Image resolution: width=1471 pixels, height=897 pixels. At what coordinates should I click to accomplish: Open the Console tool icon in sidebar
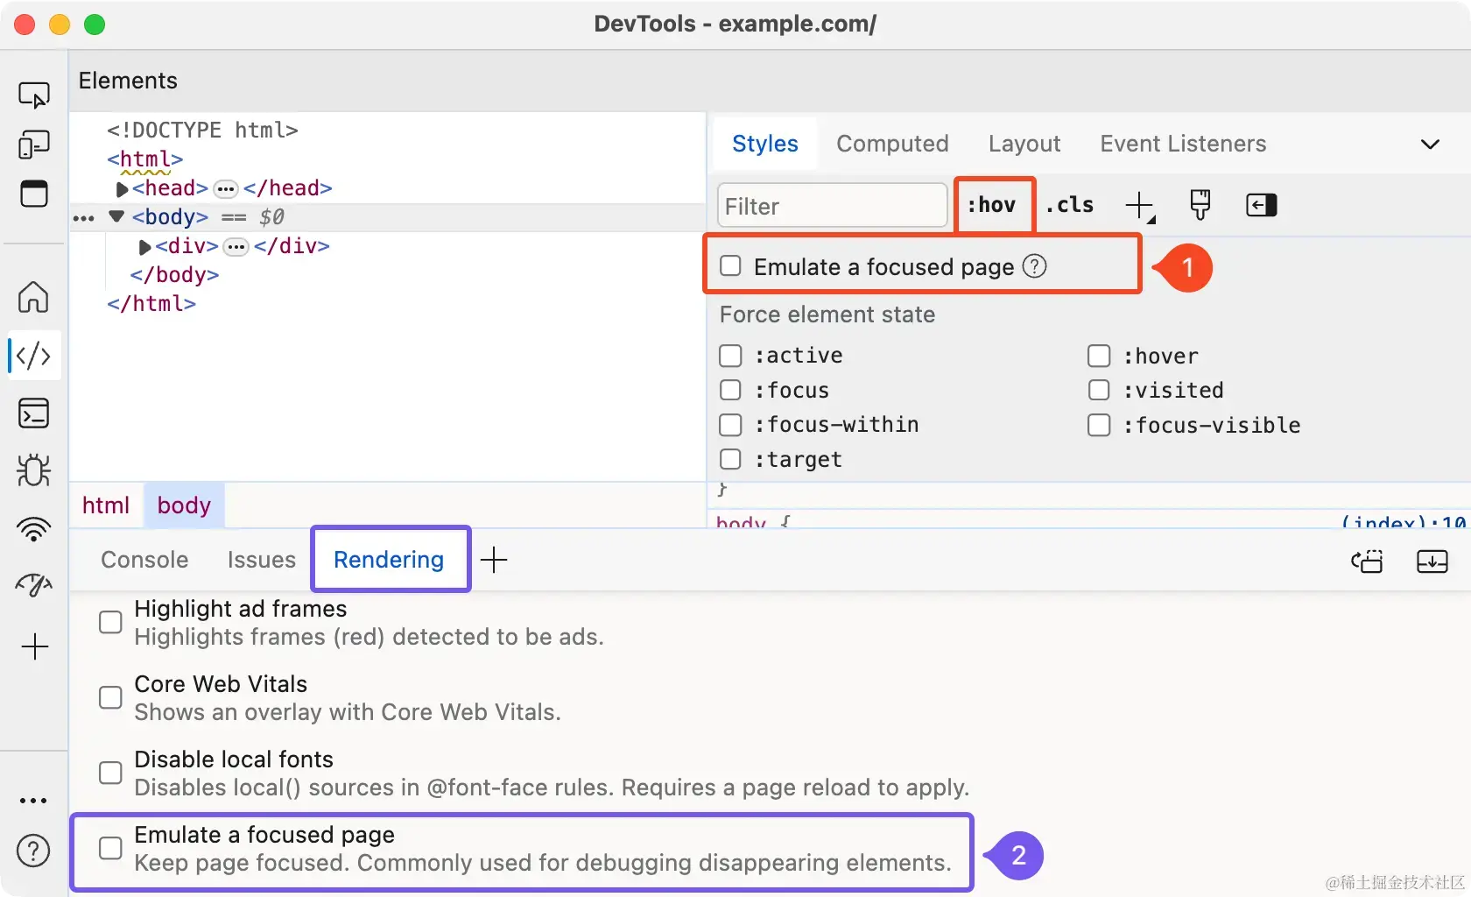pyautogui.click(x=34, y=413)
